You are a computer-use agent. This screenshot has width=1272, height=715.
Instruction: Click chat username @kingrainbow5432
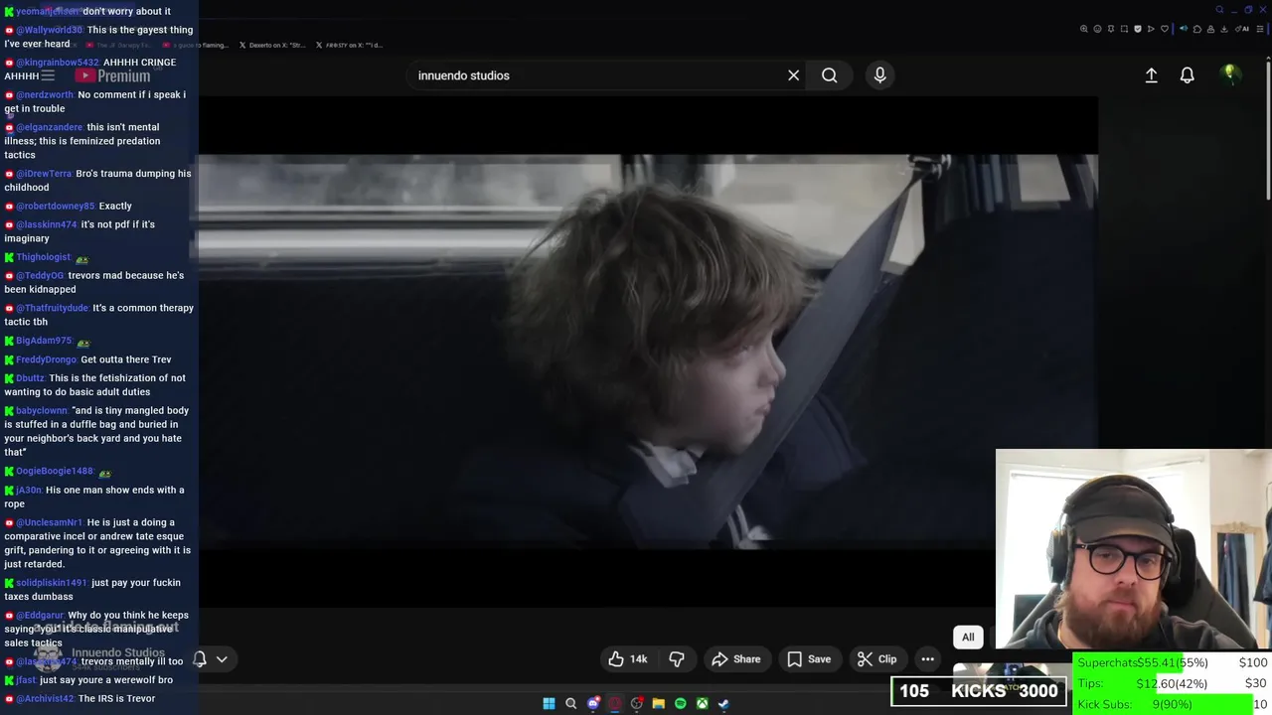tap(58, 62)
